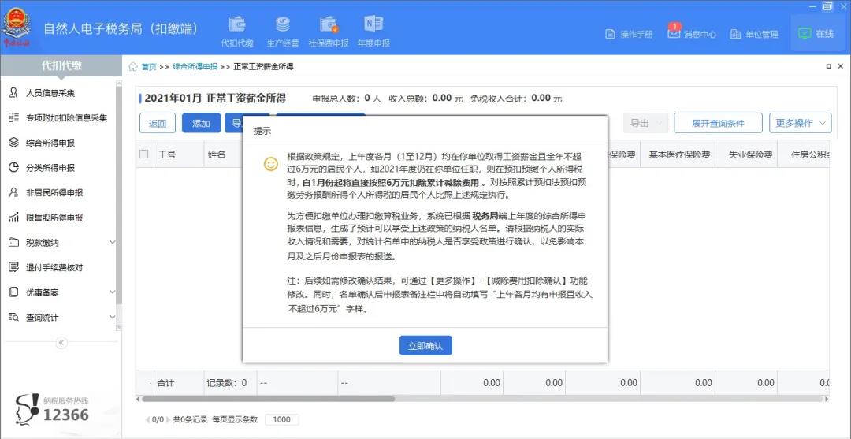Click the 每页显示条数 input field
The width and height of the screenshot is (851, 439).
tap(281, 419)
